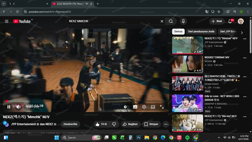This screenshot has width=252, height=142.
Task: Open File Explorer from the taskbar
Action: coord(147,138)
